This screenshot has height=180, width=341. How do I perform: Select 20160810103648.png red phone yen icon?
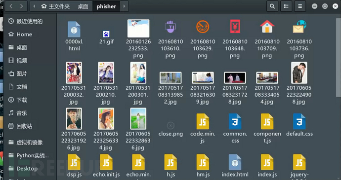coord(235,27)
